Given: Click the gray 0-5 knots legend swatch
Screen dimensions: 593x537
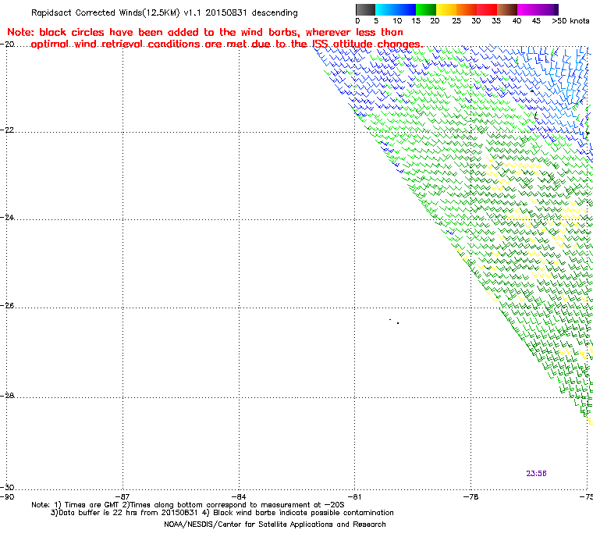Looking at the screenshot, I should tap(365, 9).
